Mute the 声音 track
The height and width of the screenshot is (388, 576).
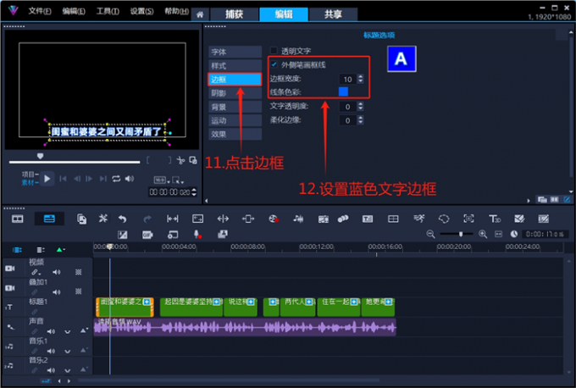51,331
